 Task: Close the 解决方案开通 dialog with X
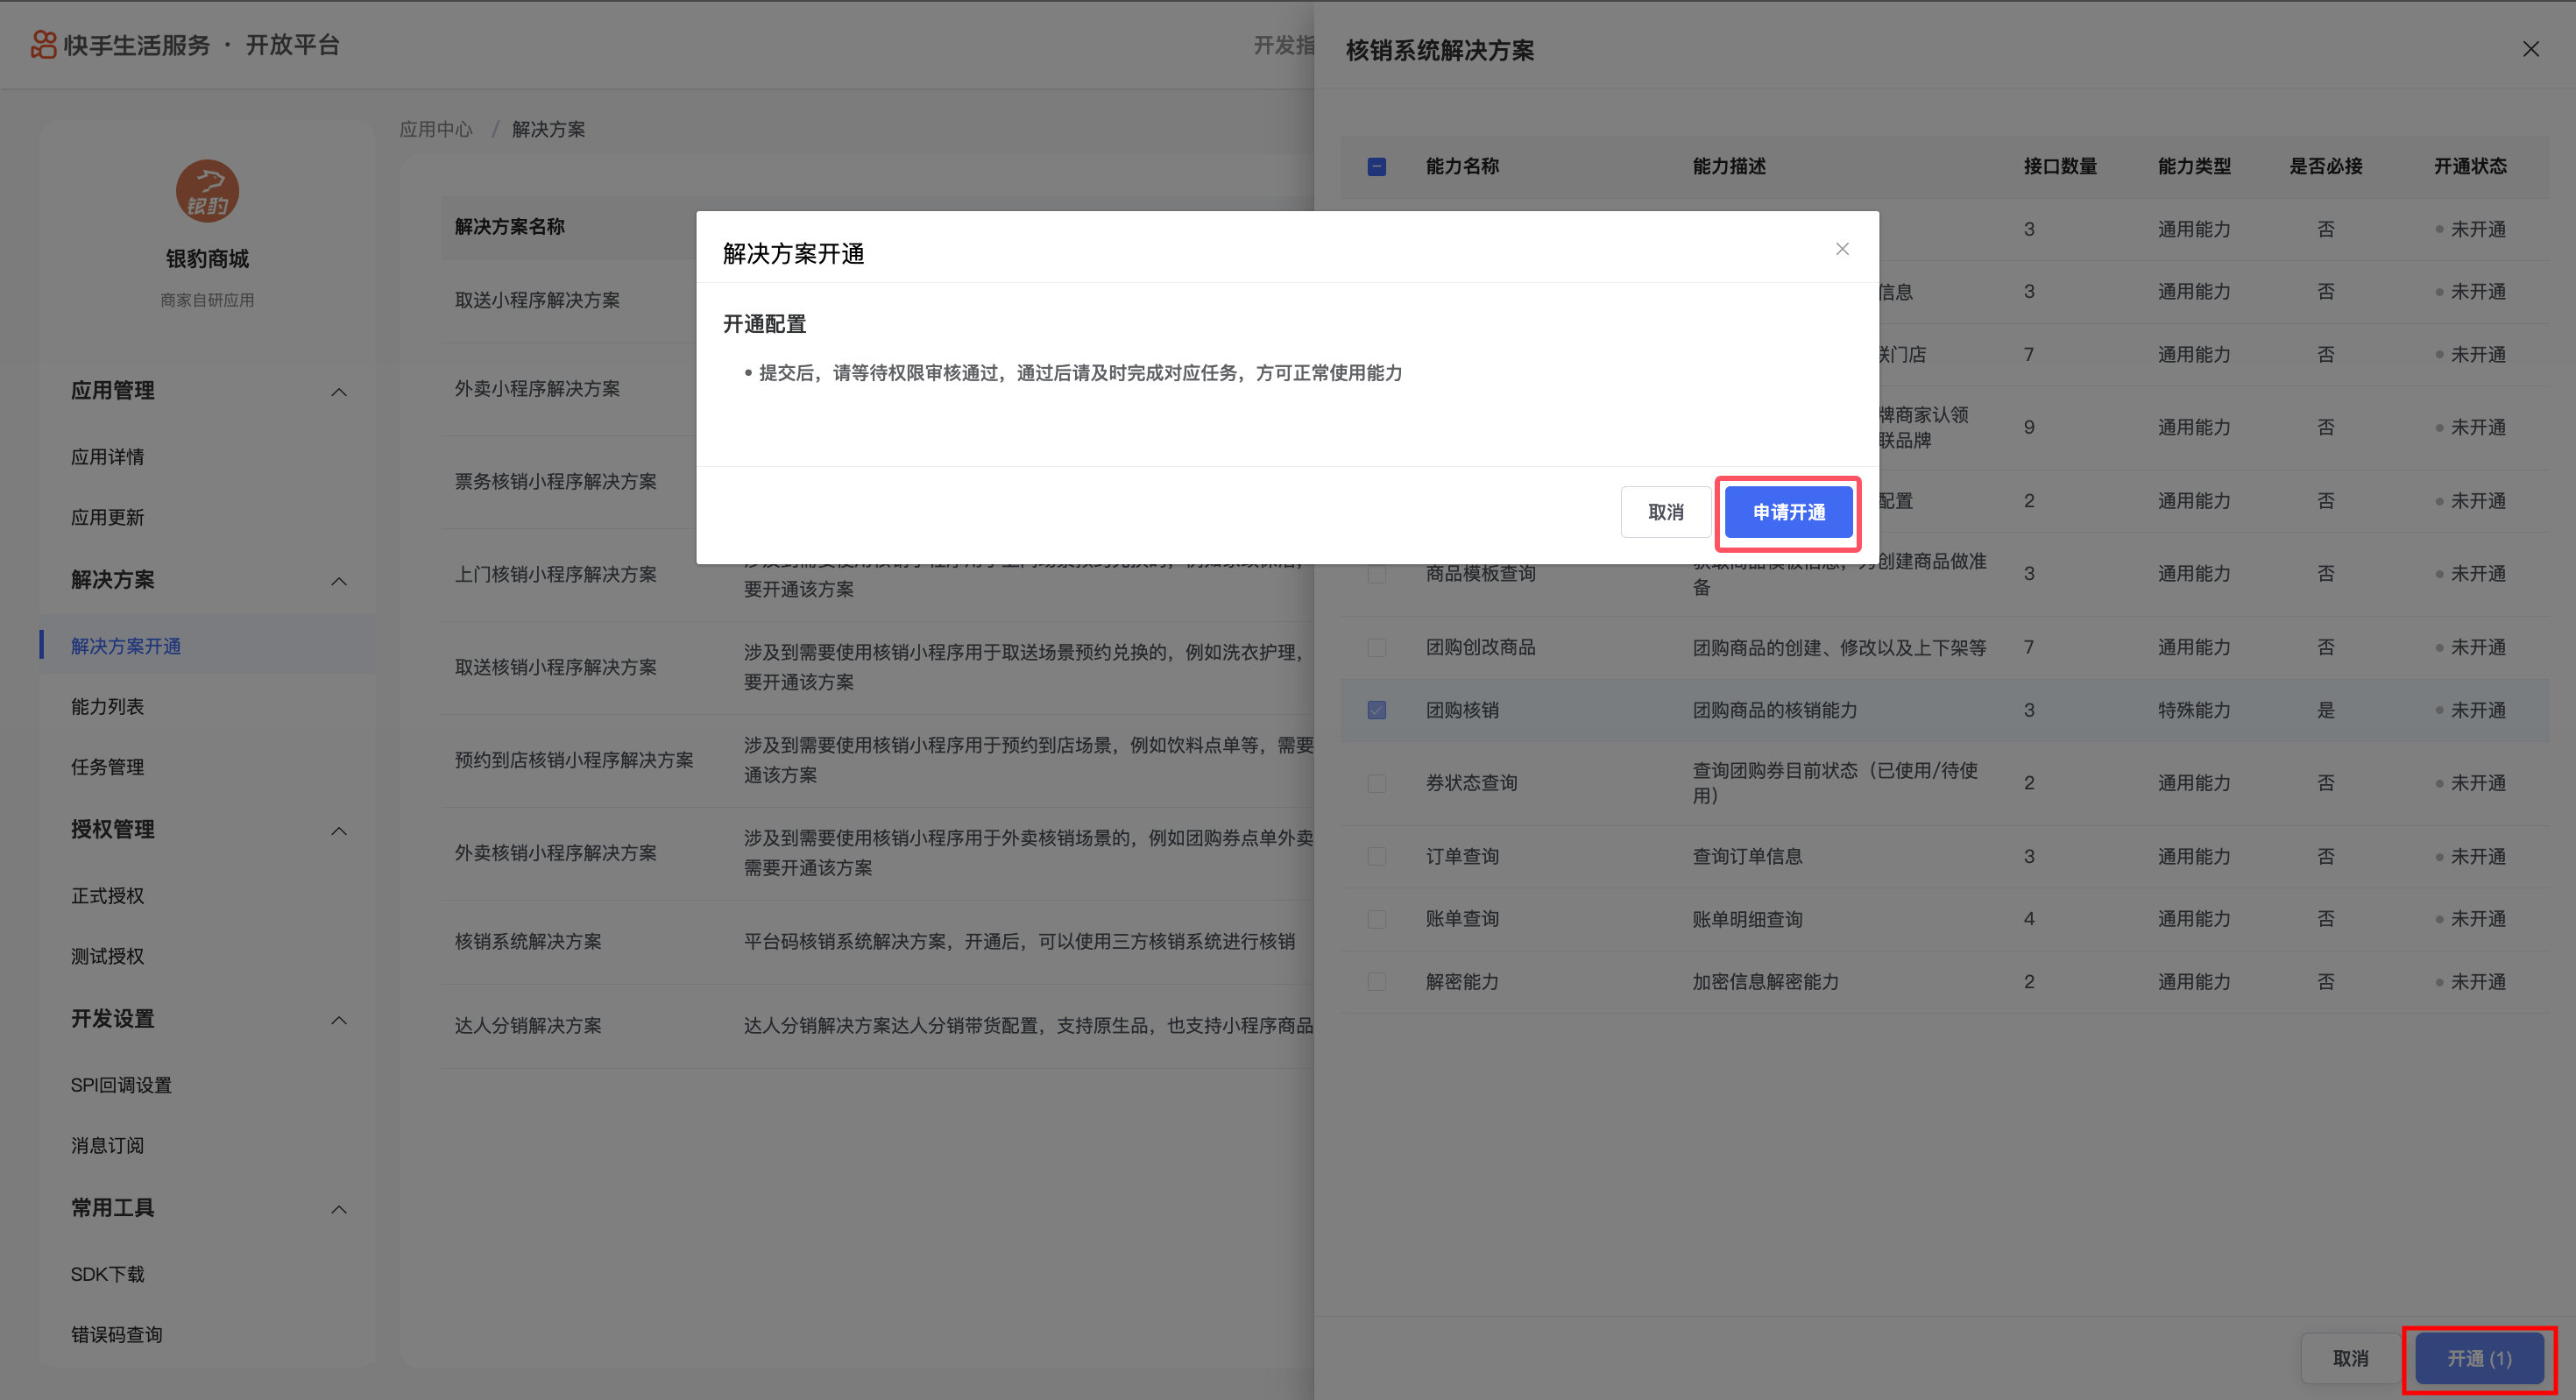pyautogui.click(x=1842, y=249)
